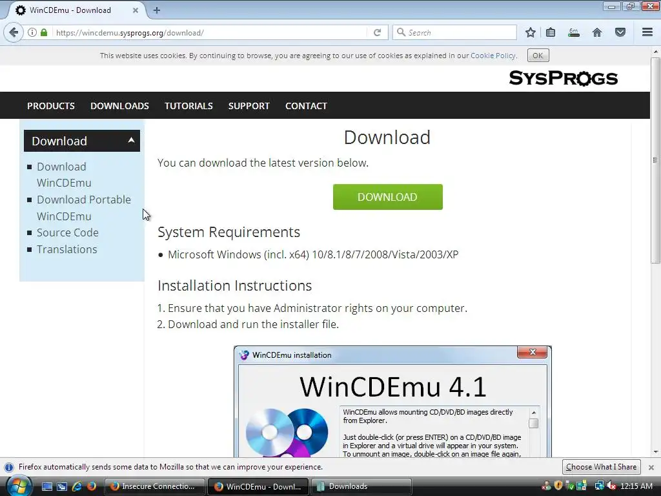Screen dimensions: 661x496
Task: Click the System Requirements heading
Action: [229, 232]
